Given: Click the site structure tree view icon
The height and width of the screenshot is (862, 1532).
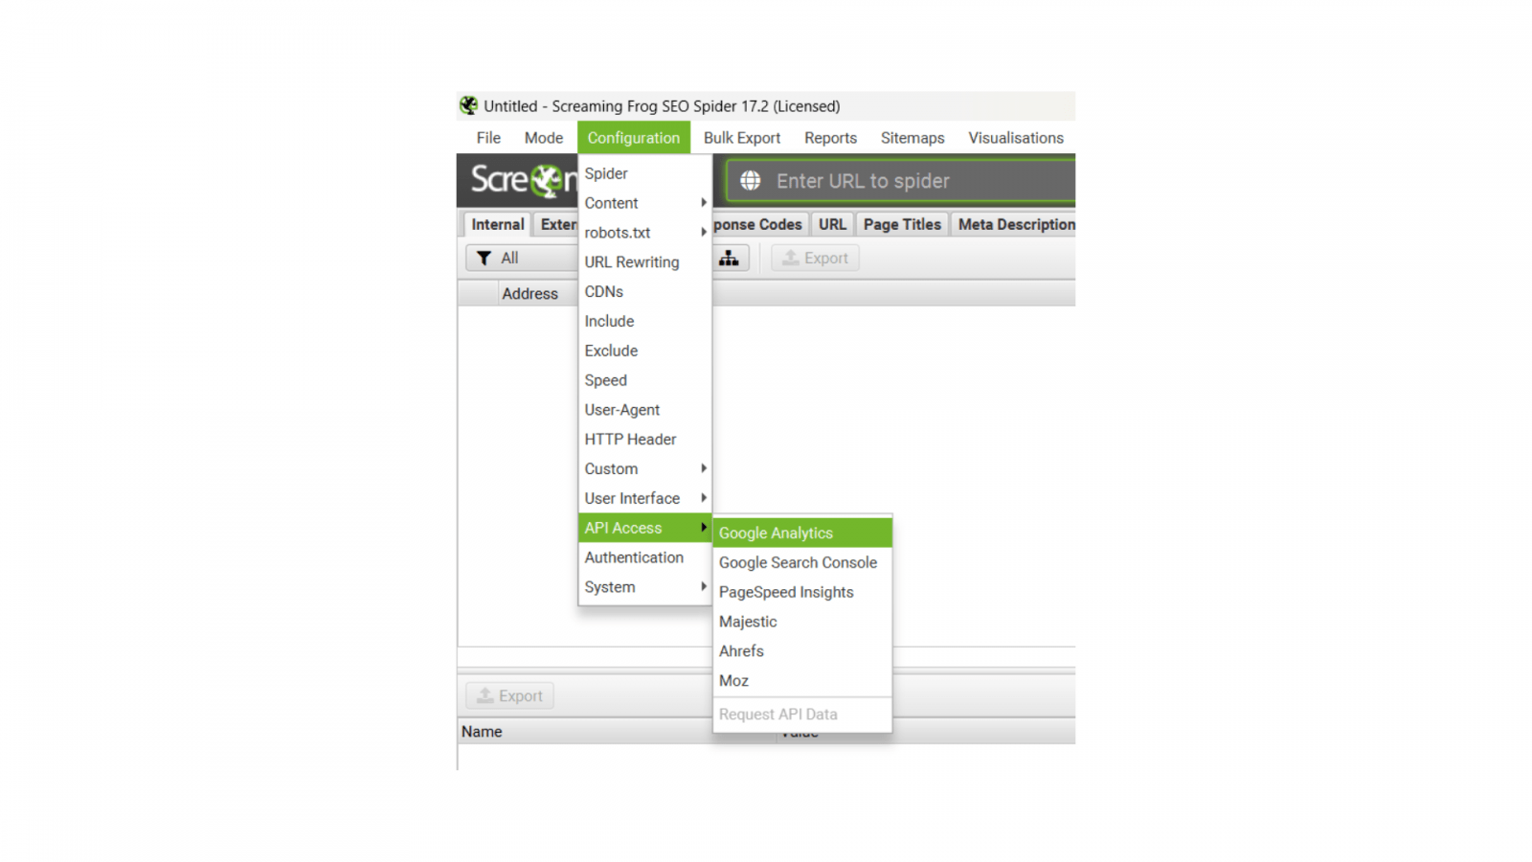Looking at the screenshot, I should tap(729, 258).
